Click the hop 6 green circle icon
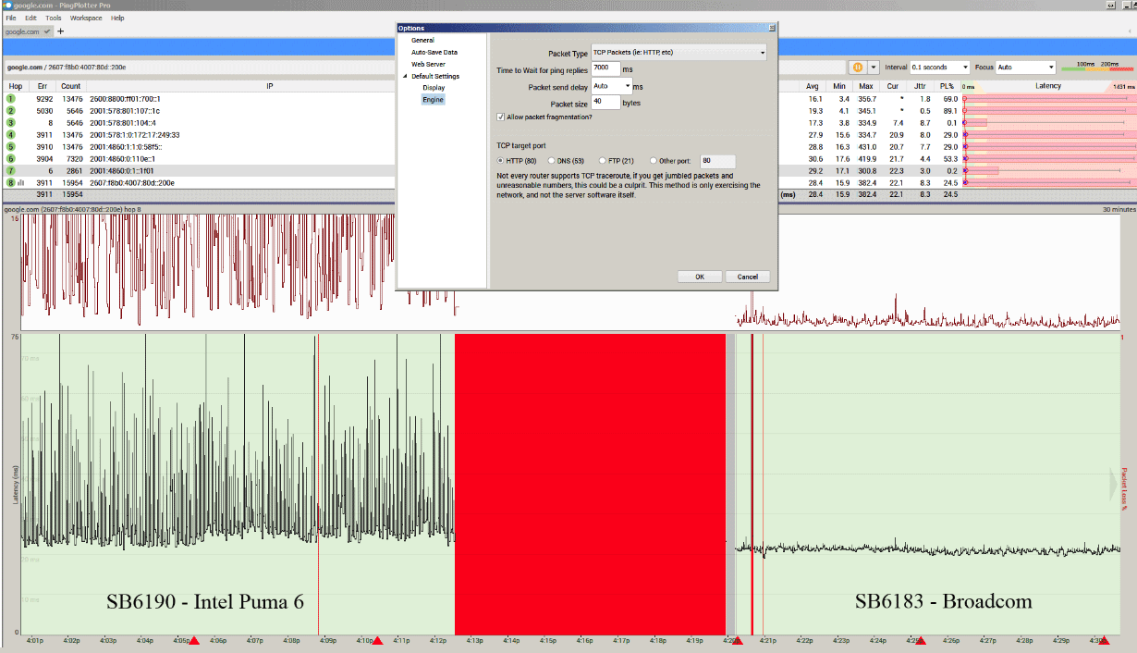1137x653 pixels. [x=11, y=158]
